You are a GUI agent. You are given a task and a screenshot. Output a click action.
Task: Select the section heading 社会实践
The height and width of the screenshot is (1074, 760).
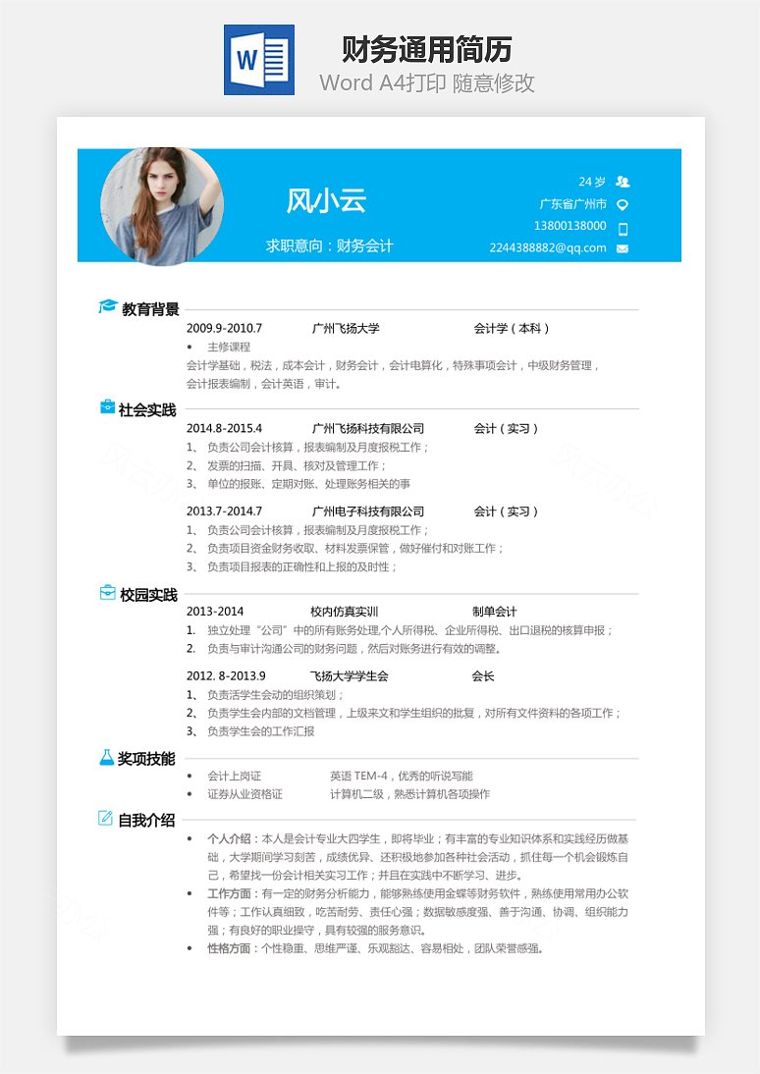coord(147,409)
